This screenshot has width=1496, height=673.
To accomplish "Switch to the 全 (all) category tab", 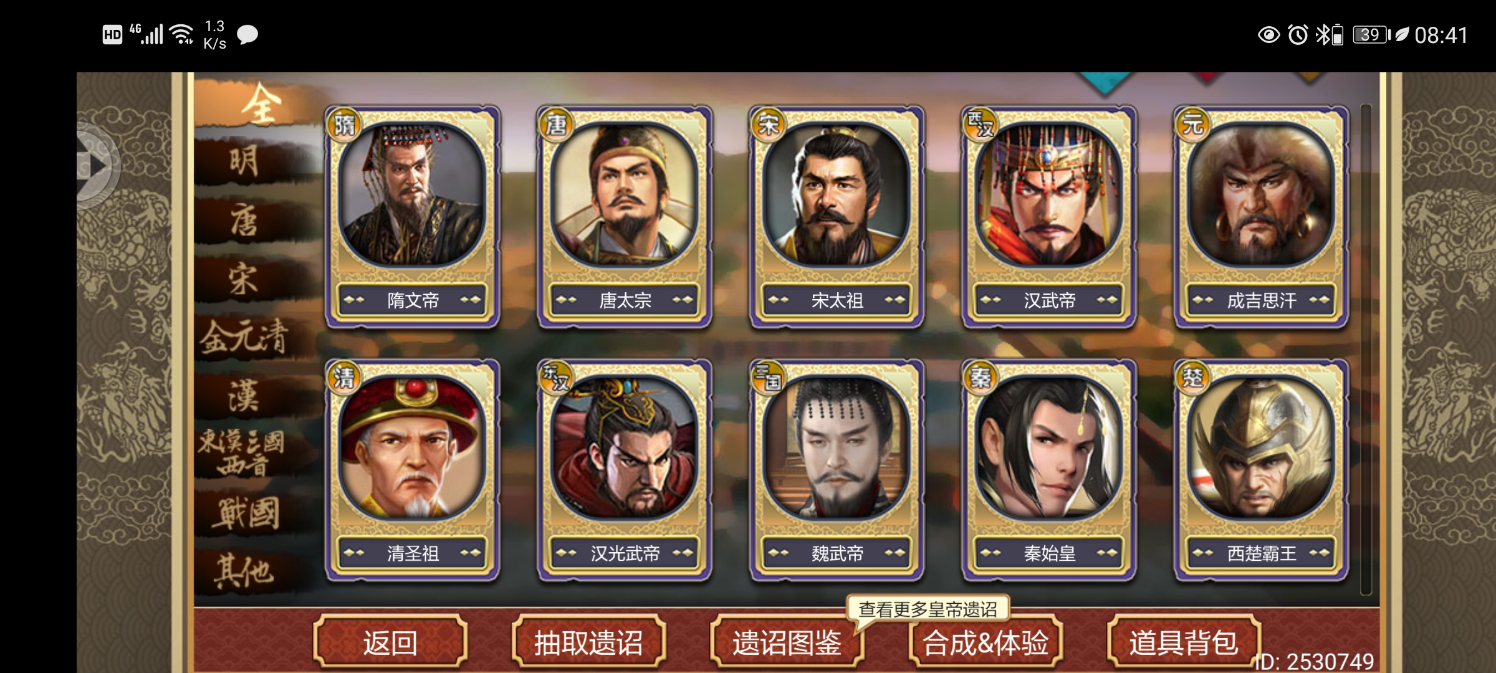I will pyautogui.click(x=261, y=103).
